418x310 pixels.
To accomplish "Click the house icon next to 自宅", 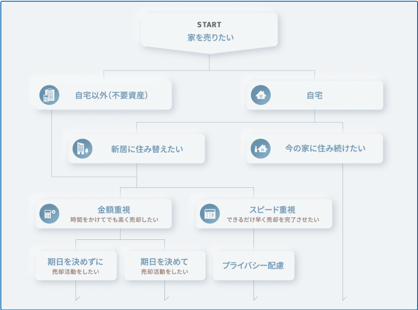I will click(x=260, y=95).
